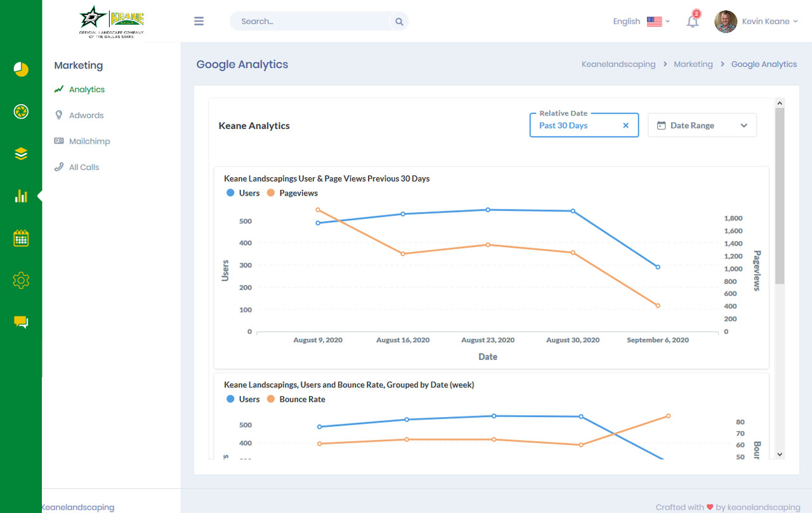Go to All Calls page

pyautogui.click(x=84, y=168)
